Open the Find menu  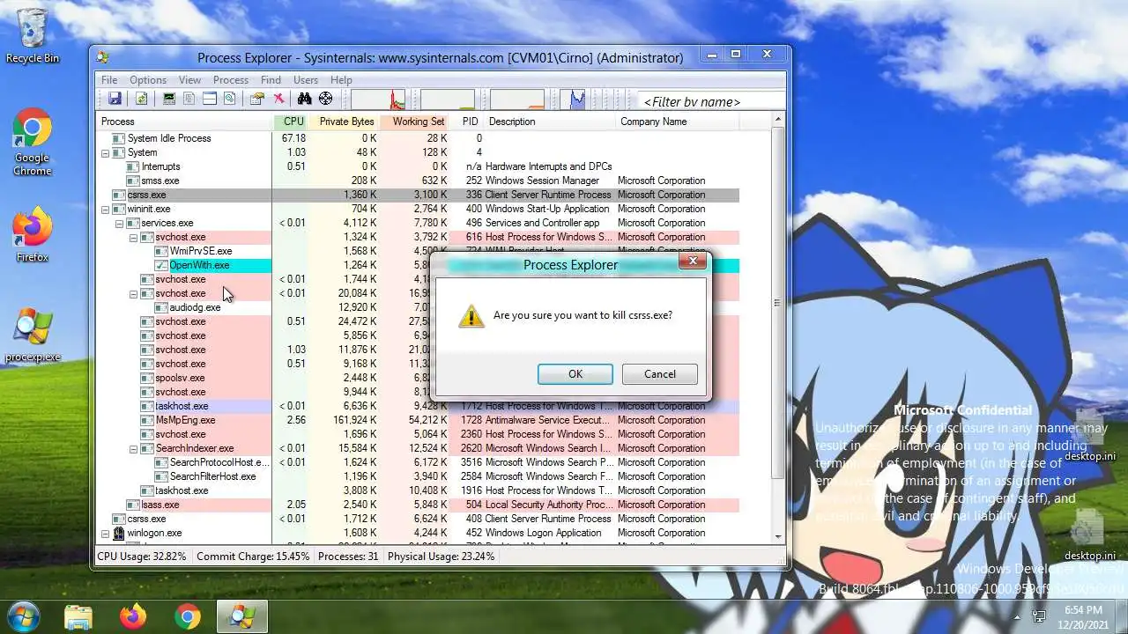click(x=271, y=80)
